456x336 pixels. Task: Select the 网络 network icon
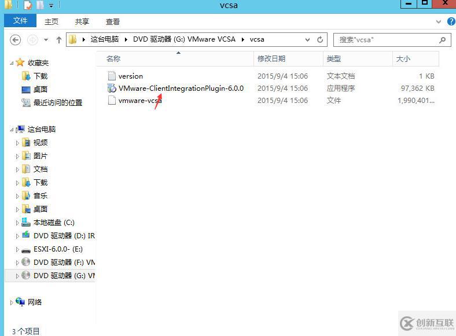pos(20,302)
